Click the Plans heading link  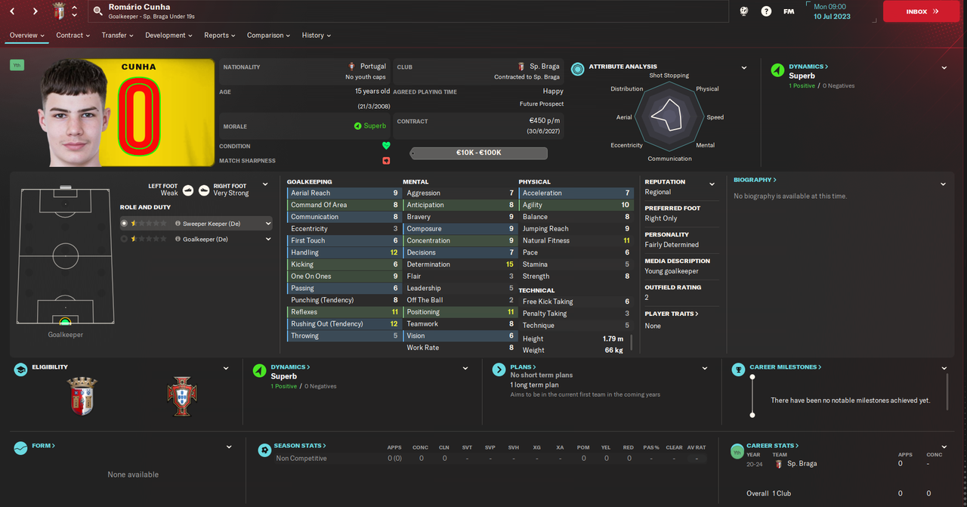(521, 367)
